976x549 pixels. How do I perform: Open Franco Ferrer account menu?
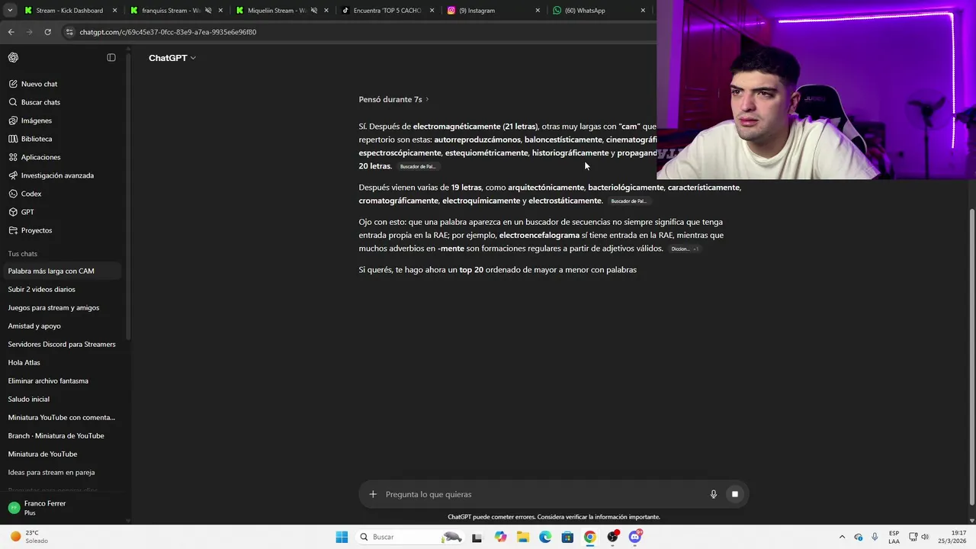[61, 508]
